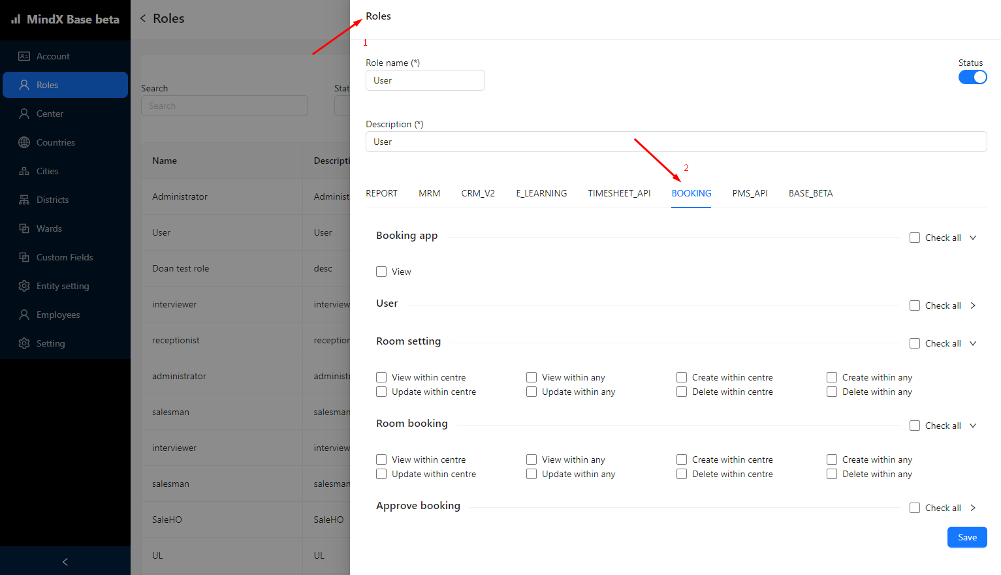
Task: Enable Check all for Room setting
Action: 915,343
